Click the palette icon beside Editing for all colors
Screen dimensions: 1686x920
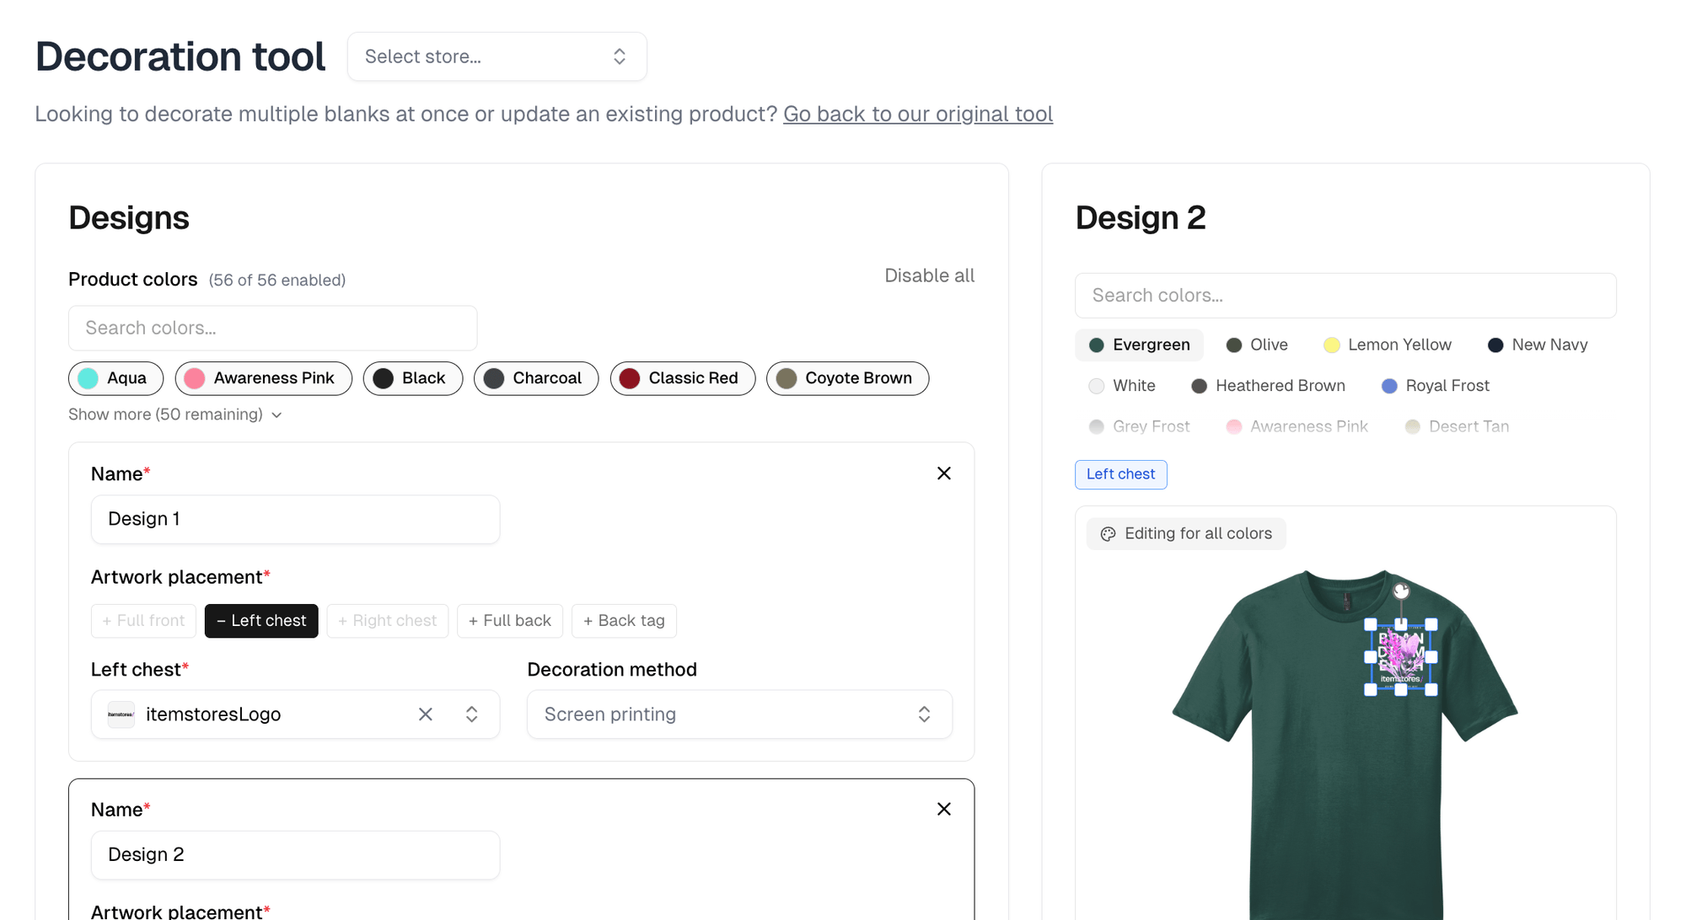click(x=1108, y=534)
